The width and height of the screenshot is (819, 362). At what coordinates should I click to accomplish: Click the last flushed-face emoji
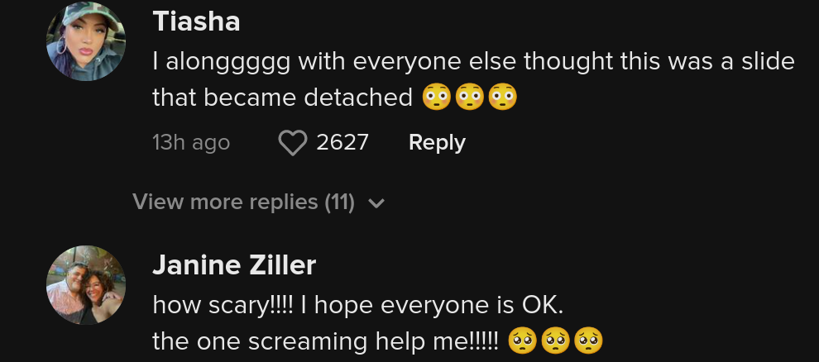[x=502, y=97]
